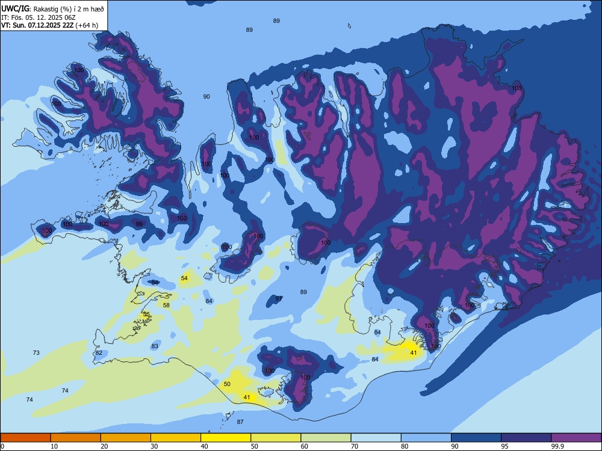Select legend tick label 70
602x451 pixels.
coord(355,446)
